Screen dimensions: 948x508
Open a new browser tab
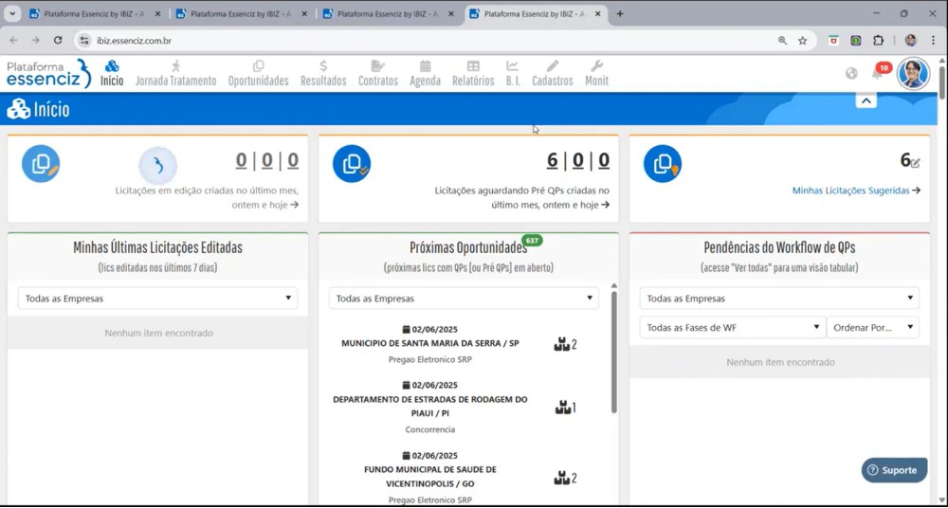pyautogui.click(x=620, y=13)
